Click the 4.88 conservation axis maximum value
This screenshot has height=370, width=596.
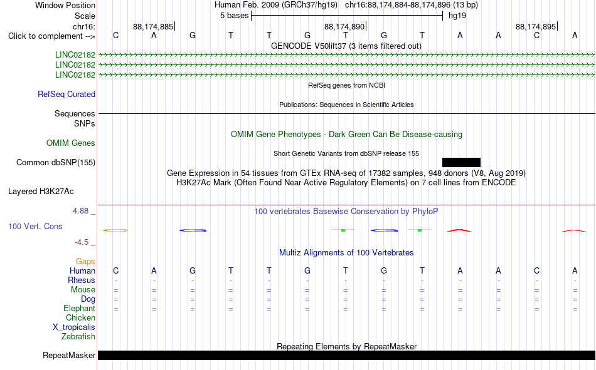pos(80,210)
